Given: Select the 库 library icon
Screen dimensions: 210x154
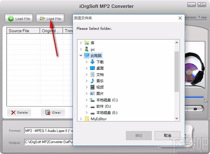Looking at the screenshot, I should (87, 43).
